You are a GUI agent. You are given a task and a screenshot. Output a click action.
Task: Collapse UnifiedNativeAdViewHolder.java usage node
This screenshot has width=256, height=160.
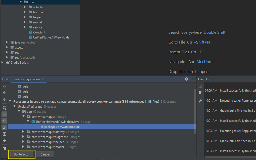[28, 122]
